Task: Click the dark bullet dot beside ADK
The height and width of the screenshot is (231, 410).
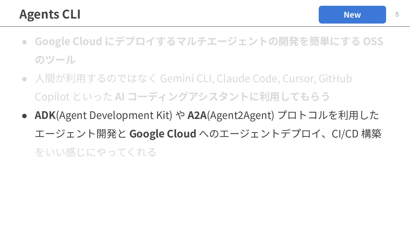Action: coord(24,116)
